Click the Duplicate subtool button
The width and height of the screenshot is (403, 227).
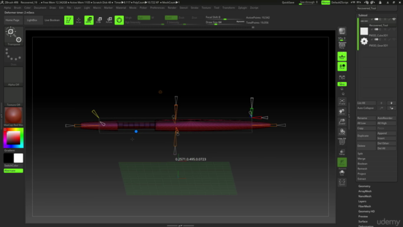pos(366,136)
